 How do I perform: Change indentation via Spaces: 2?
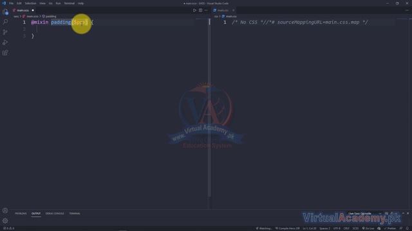pyautogui.click(x=324, y=228)
